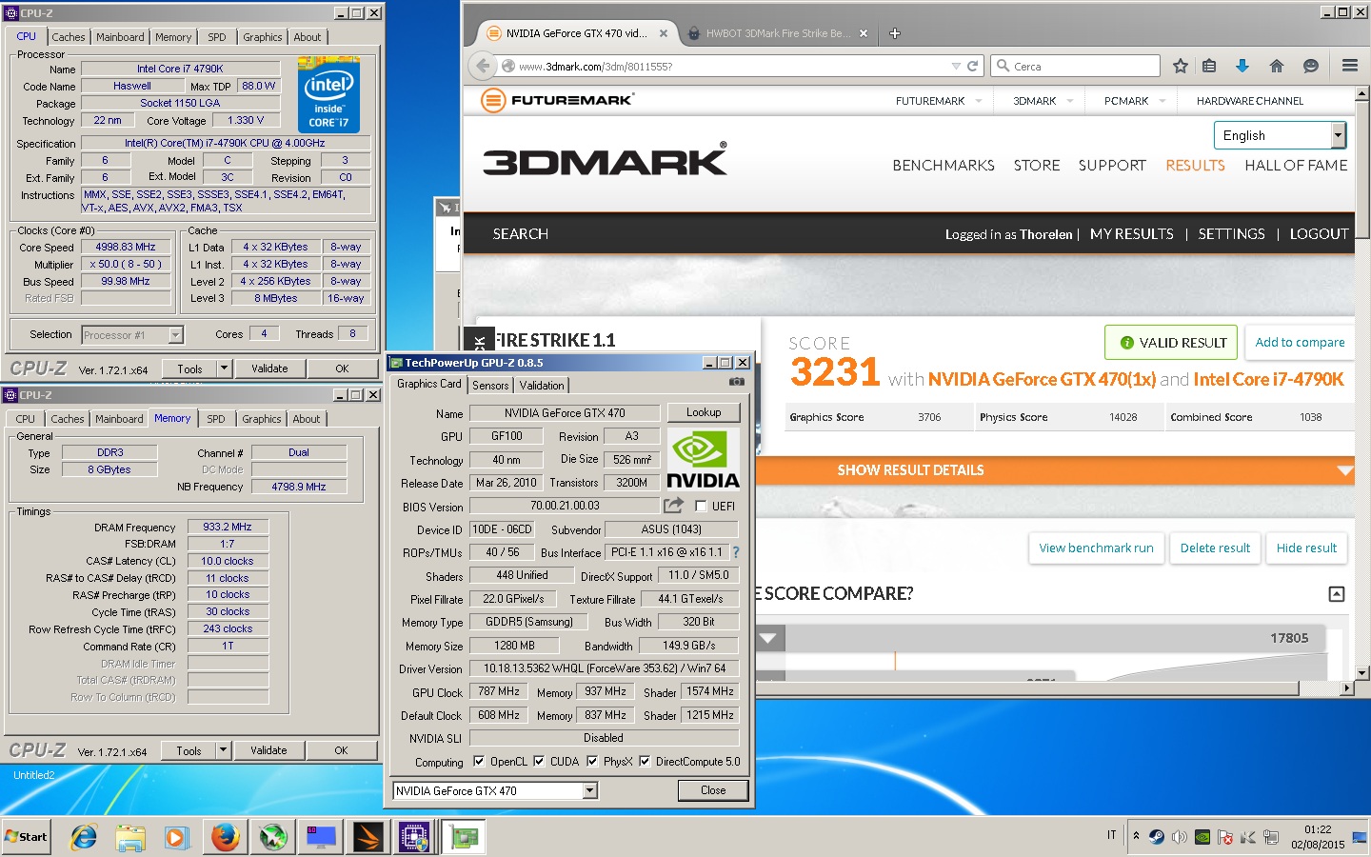Click the Firefox back arrow button

click(483, 66)
